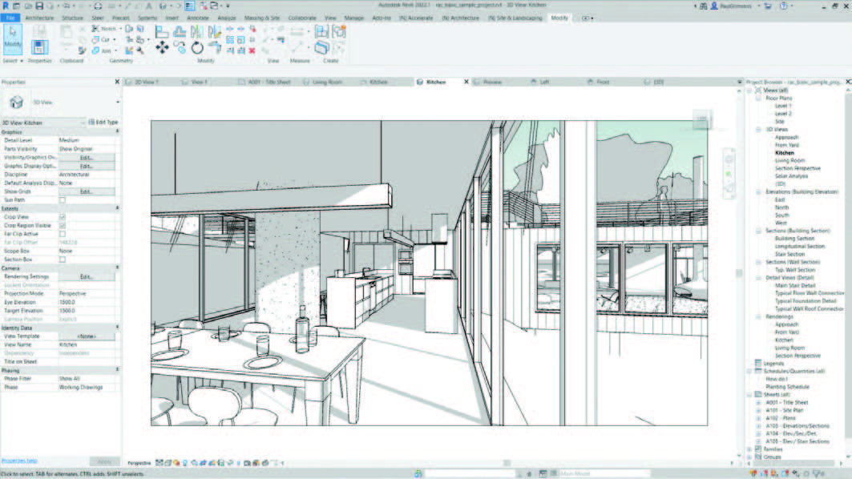The width and height of the screenshot is (852, 479).
Task: Open the Architecture ribbon tab
Action: [40, 17]
